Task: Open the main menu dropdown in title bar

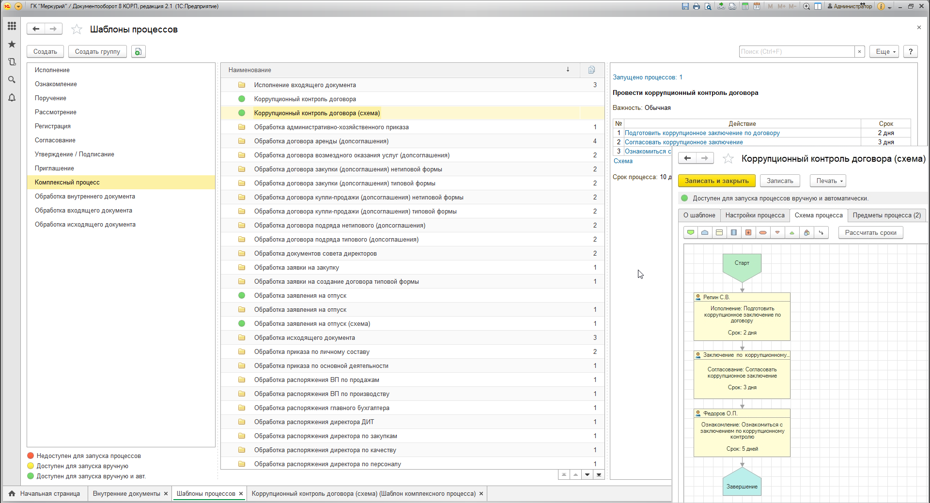Action: (18, 6)
